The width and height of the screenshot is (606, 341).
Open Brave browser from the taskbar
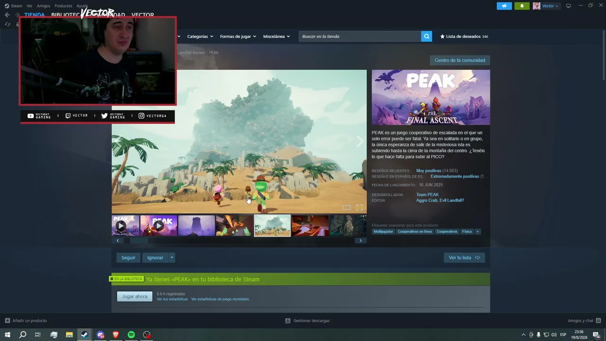(x=116, y=335)
